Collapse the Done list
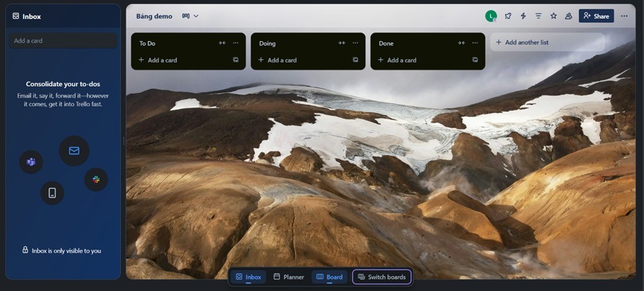The width and height of the screenshot is (644, 291). pos(461,43)
